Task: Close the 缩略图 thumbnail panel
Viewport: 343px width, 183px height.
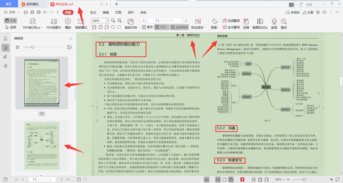Action: pos(70,38)
